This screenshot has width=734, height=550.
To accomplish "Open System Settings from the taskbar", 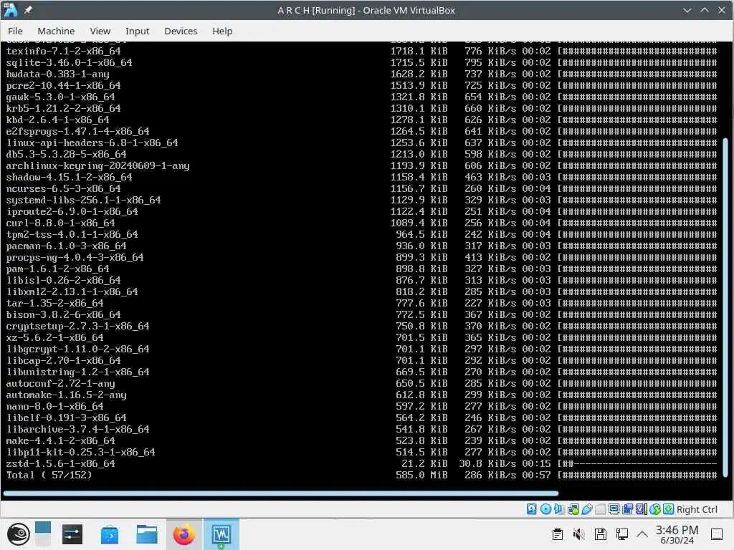I will [x=72, y=534].
